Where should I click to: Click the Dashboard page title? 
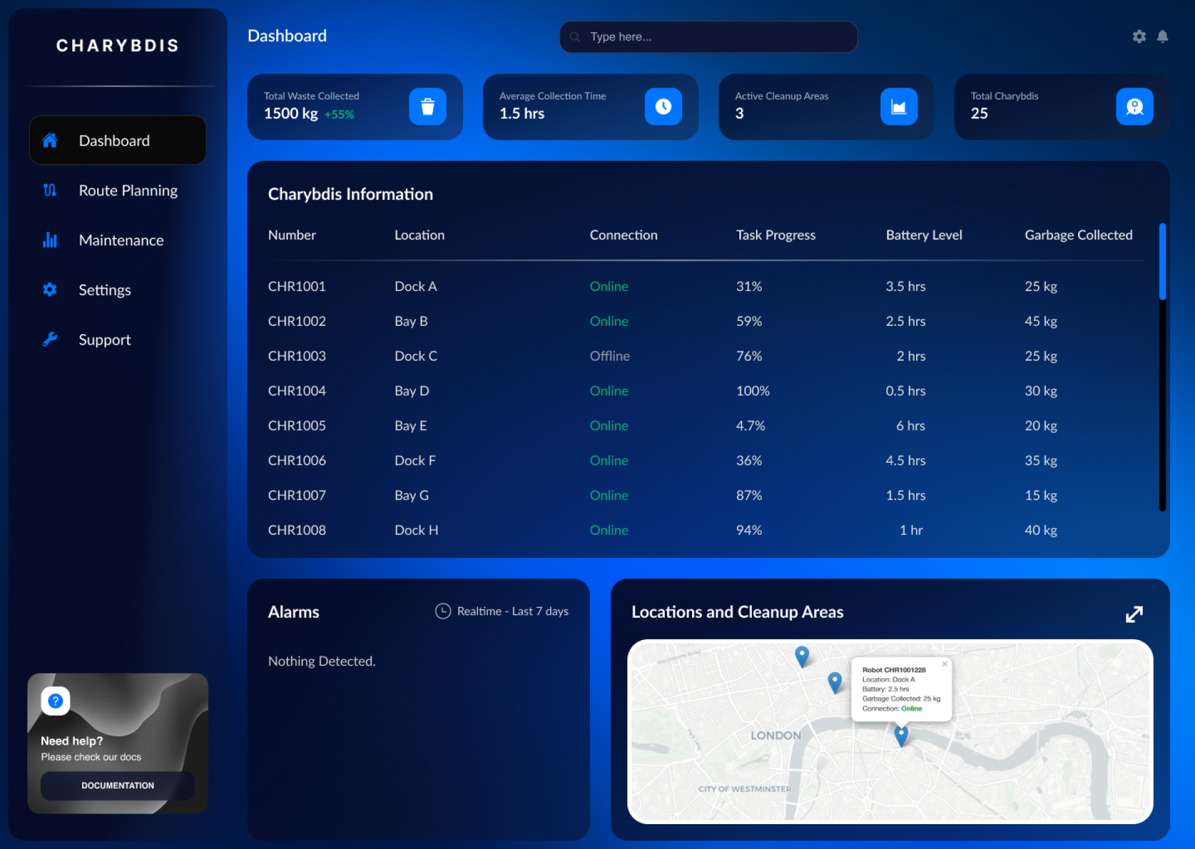pos(287,36)
